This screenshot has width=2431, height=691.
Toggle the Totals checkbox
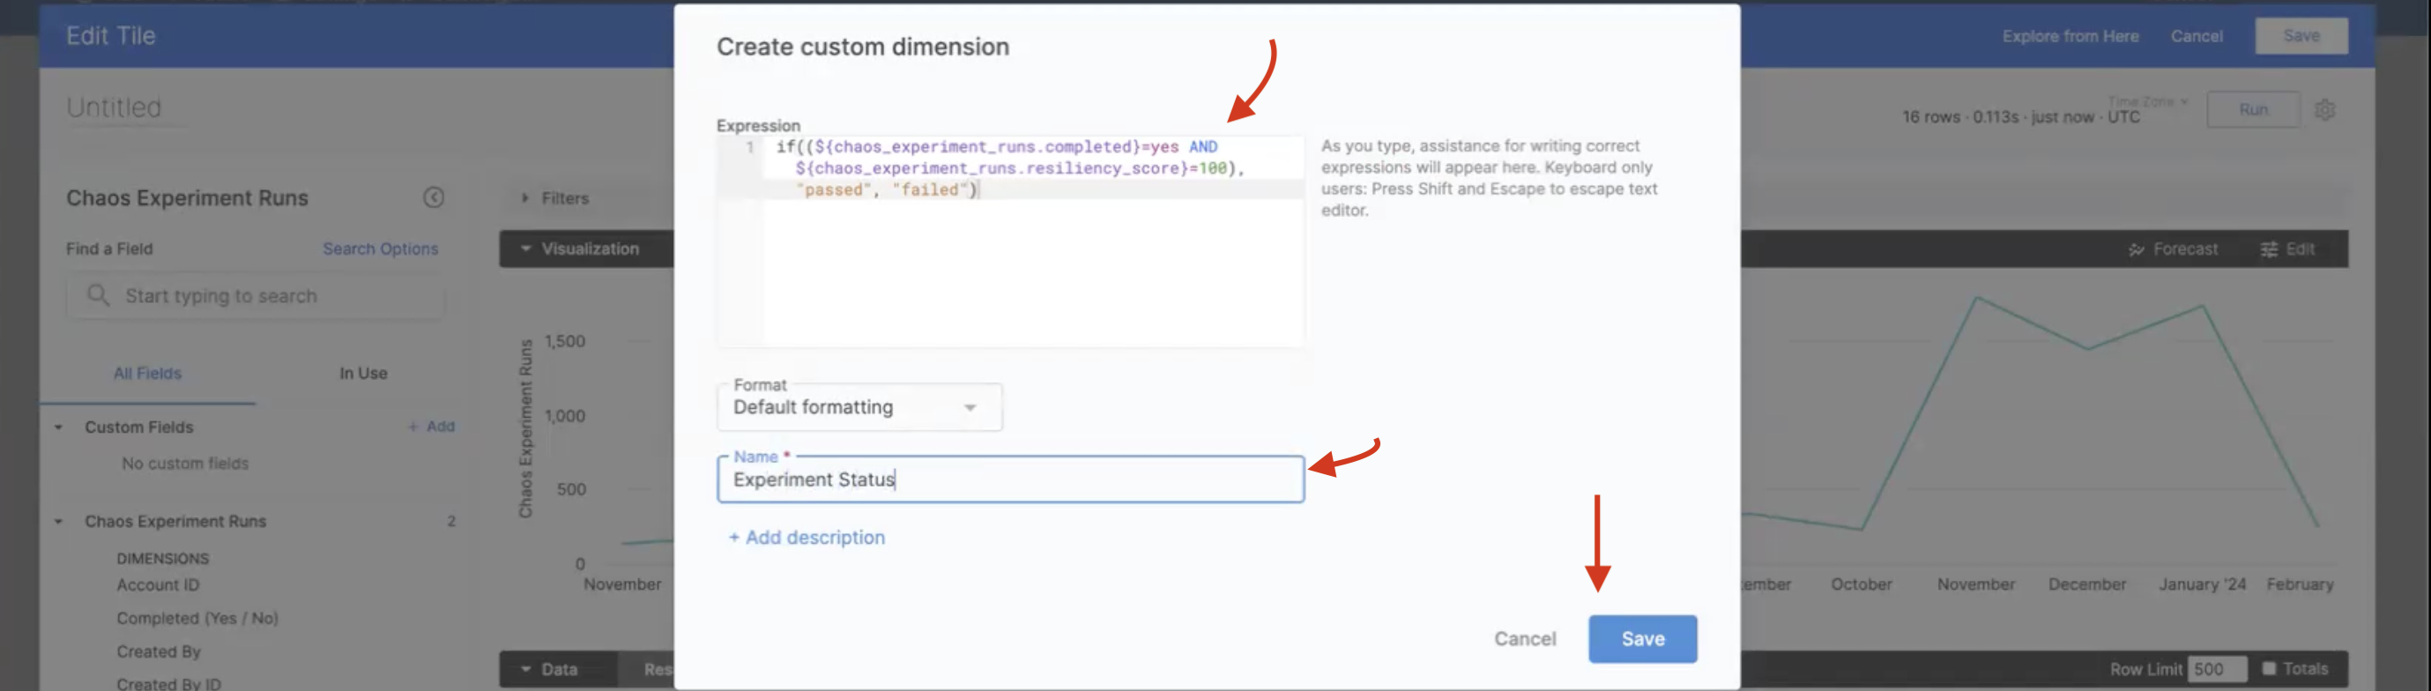coord(2269,668)
